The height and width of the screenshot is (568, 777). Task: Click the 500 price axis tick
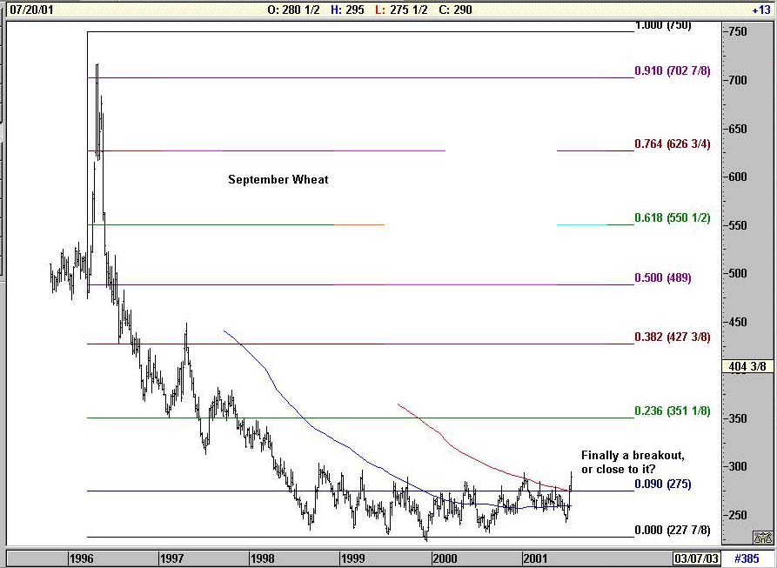tap(737, 274)
